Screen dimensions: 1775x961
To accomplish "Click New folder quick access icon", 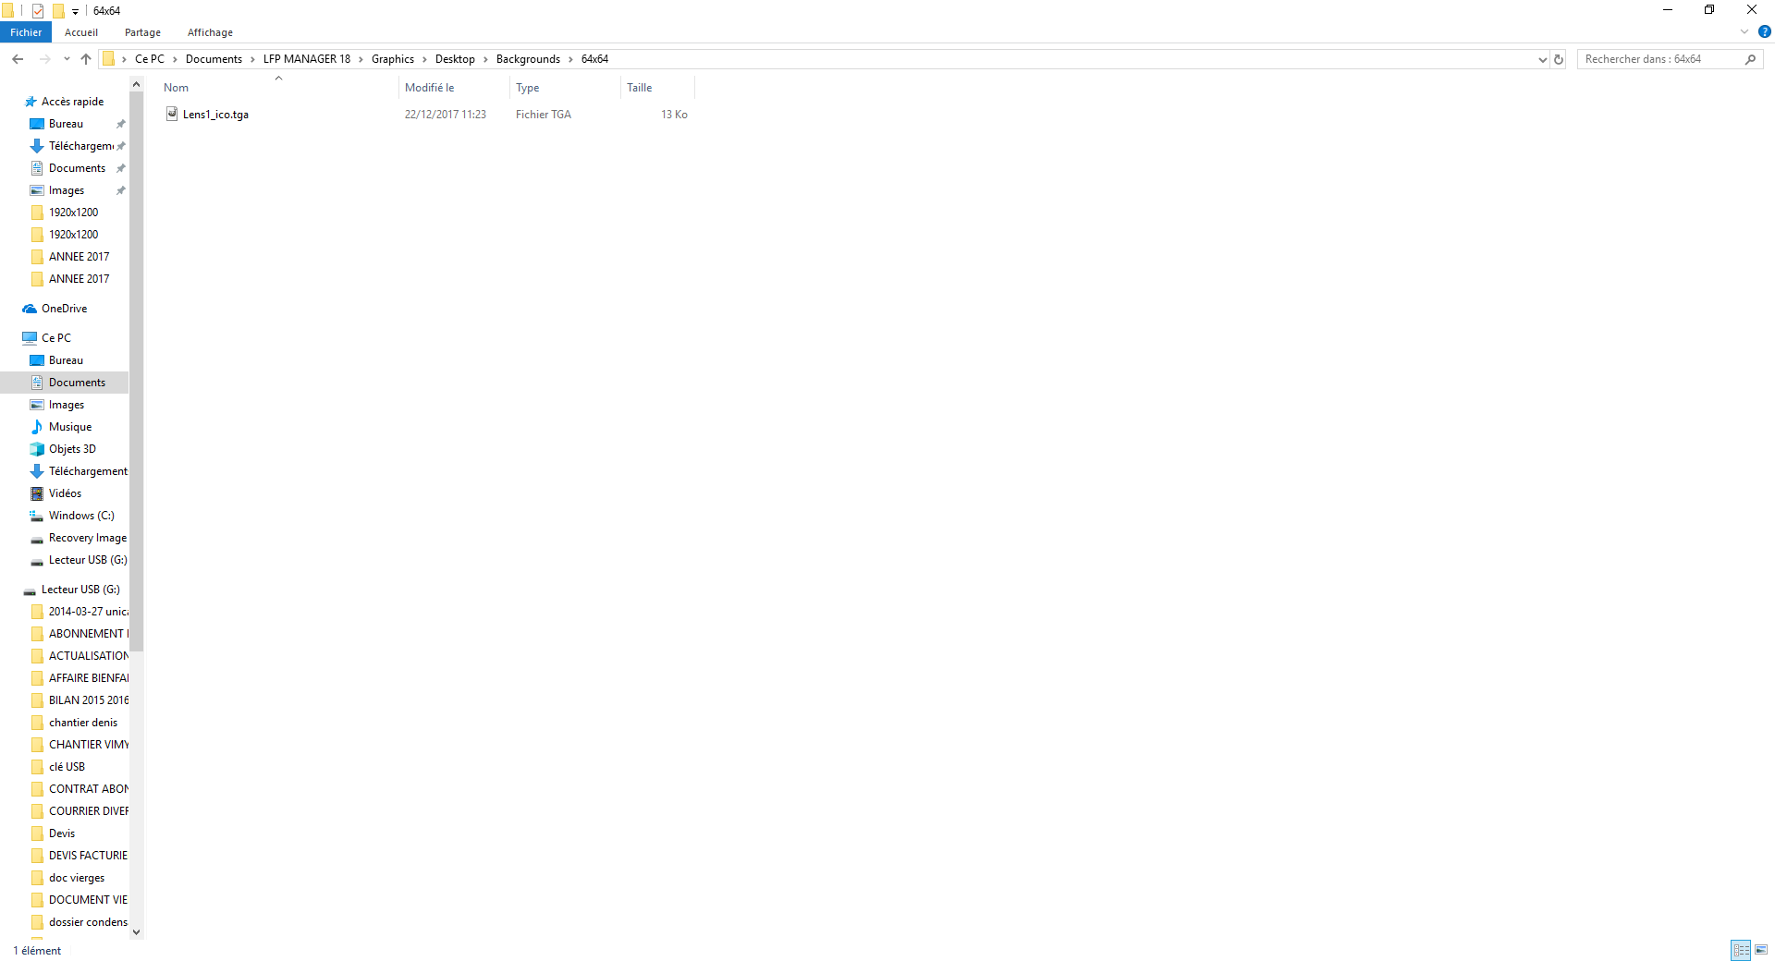I will tap(58, 11).
